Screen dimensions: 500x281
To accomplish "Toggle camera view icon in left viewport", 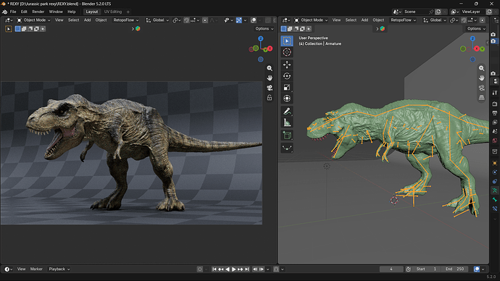I will [270, 88].
